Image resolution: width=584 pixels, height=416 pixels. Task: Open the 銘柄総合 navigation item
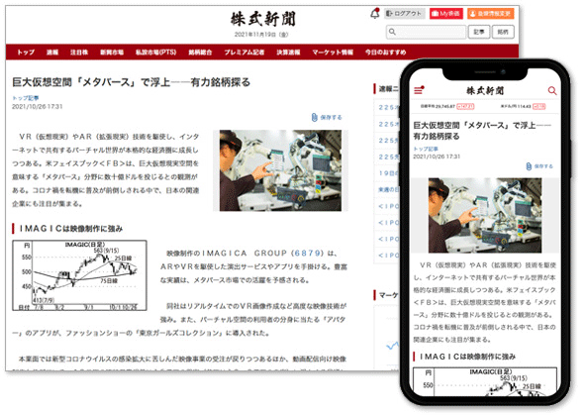200,52
